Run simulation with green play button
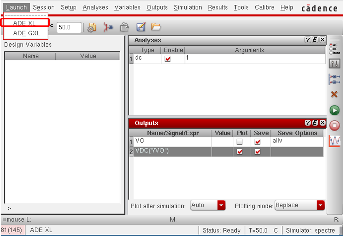This screenshot has height=236, width=343. click(x=334, y=110)
